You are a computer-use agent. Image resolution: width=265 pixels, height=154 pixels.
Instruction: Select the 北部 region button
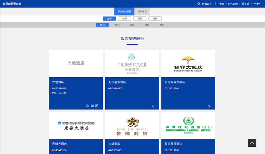coord(109,19)
